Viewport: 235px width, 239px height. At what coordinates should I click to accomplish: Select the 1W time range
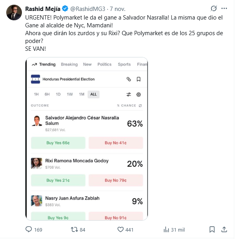tap(70, 94)
